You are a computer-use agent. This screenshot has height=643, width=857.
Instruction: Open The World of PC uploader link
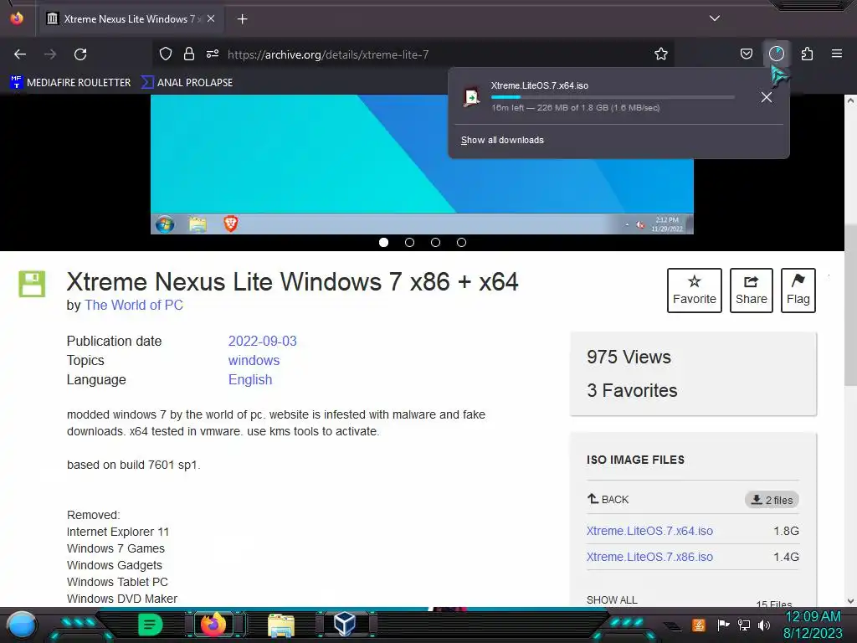(134, 305)
